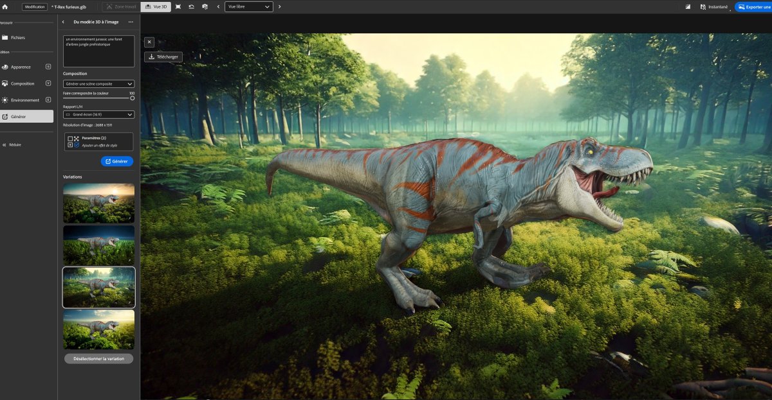
Task: Go to the previous camera view arrow
Action: point(218,6)
